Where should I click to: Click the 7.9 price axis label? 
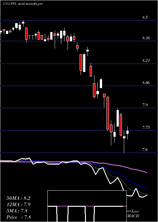pos(145,105)
